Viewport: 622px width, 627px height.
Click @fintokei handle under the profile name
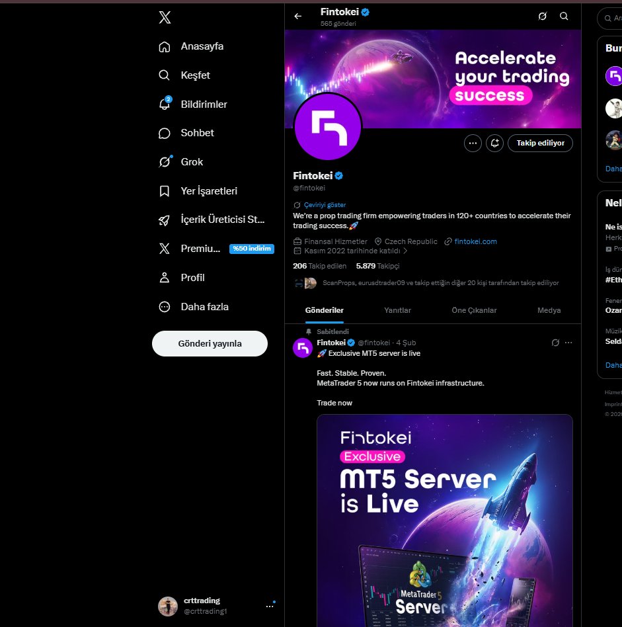[x=309, y=188]
